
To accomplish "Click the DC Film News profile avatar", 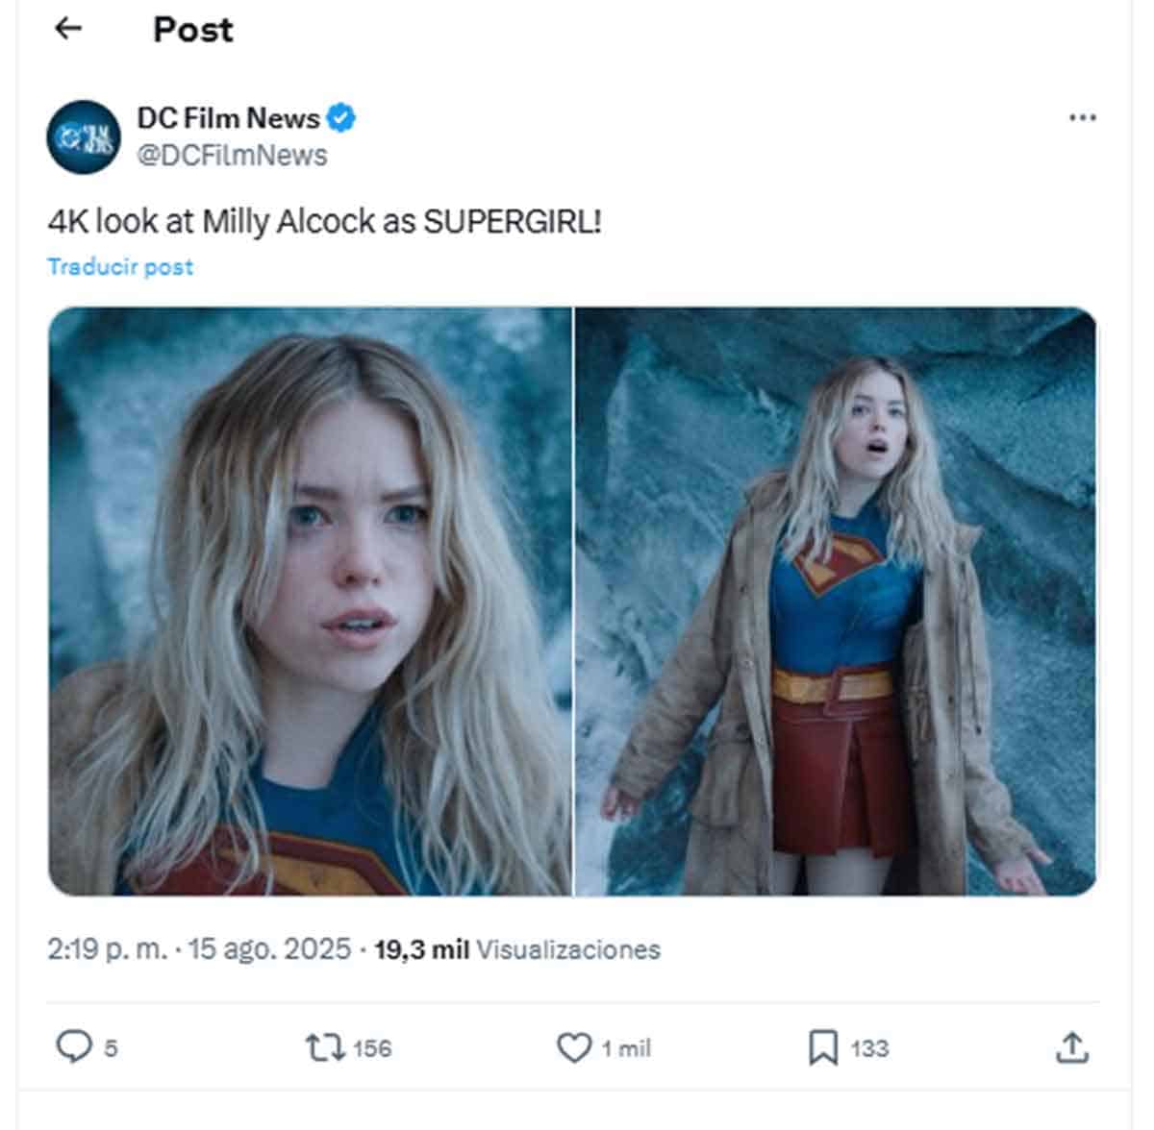I will (86, 136).
